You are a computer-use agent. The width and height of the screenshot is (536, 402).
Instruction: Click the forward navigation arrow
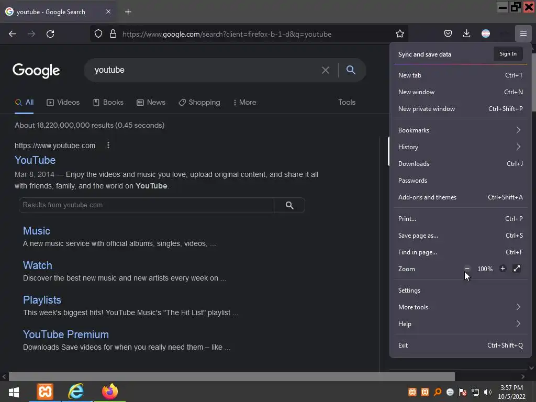pyautogui.click(x=31, y=34)
